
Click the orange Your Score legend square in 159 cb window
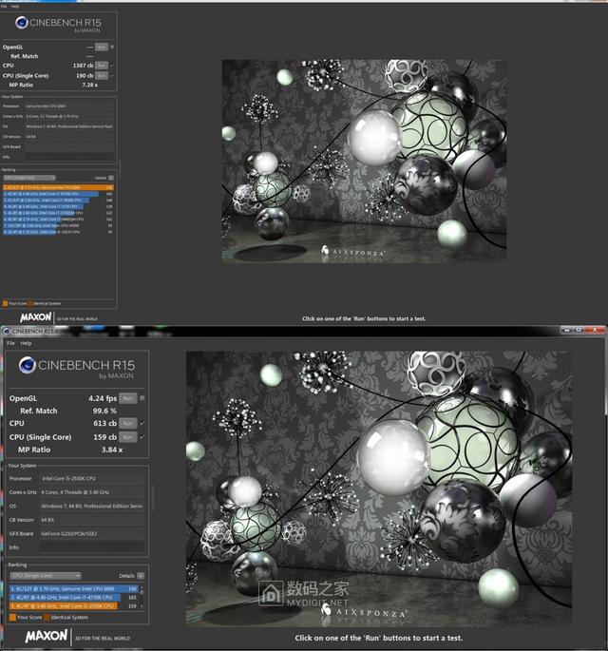(x=12, y=618)
